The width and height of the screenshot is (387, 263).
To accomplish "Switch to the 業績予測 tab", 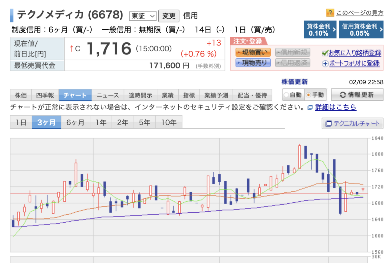I will 216,95.
